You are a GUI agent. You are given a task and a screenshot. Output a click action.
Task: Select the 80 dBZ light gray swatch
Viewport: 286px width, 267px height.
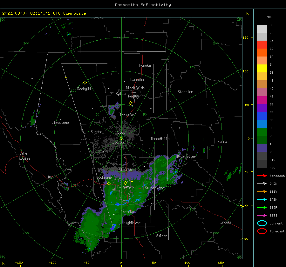262,29
